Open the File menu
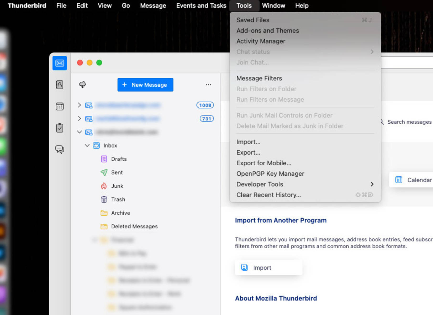Screen dimensions: 433x315 61,6
